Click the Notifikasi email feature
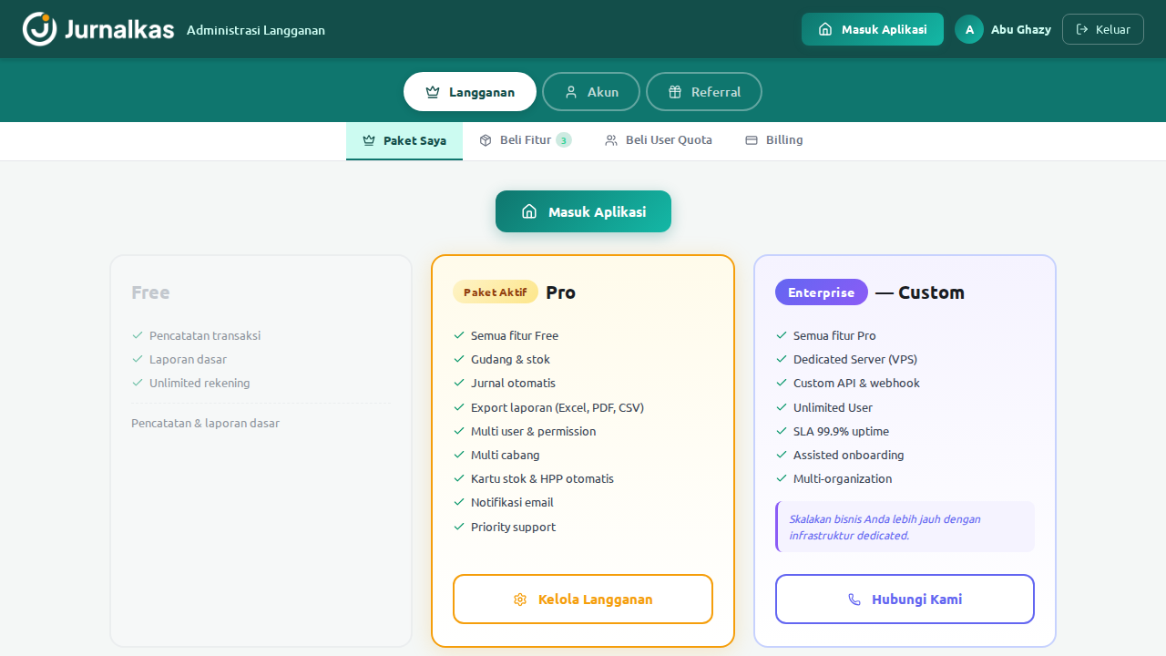 click(x=512, y=502)
